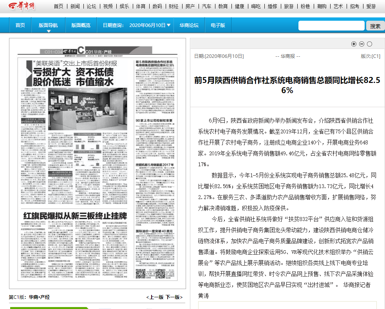
Task: Open the 爱游 channel
Action: 371,6
